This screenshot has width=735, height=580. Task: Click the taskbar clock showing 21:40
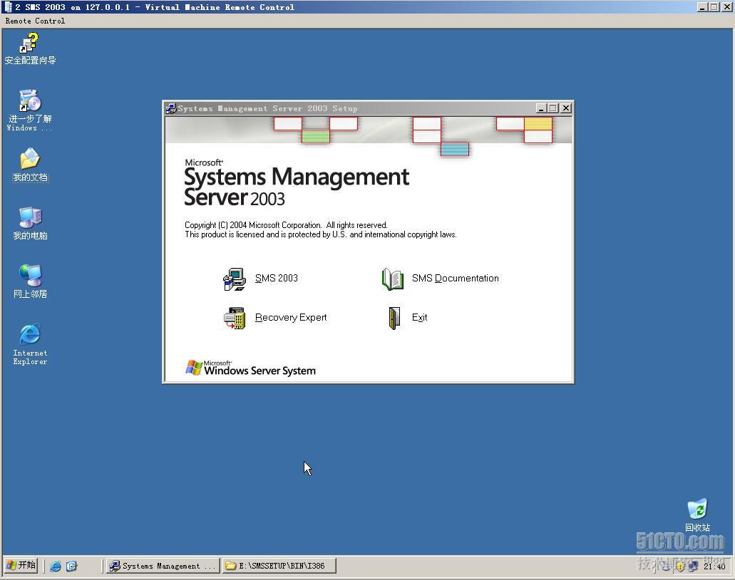pyautogui.click(x=714, y=566)
